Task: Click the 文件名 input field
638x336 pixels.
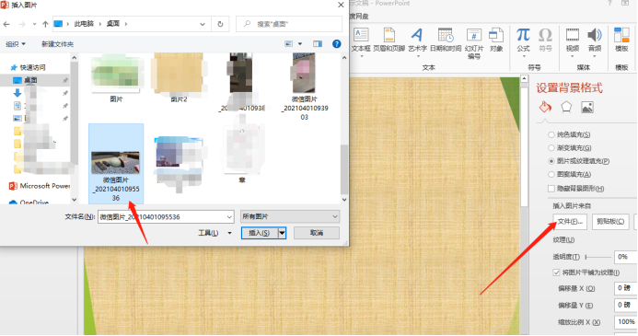Action: [x=162, y=217]
